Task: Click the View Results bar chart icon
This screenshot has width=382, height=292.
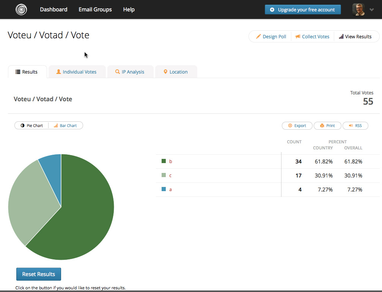Action: click(341, 37)
